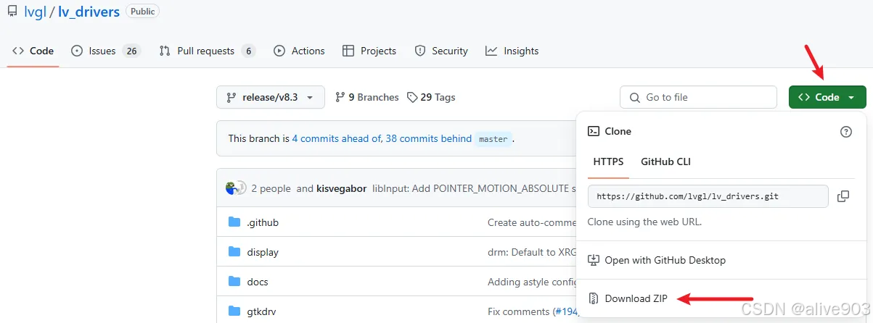Open the docs folder
The width and height of the screenshot is (873, 323).
[x=257, y=282]
